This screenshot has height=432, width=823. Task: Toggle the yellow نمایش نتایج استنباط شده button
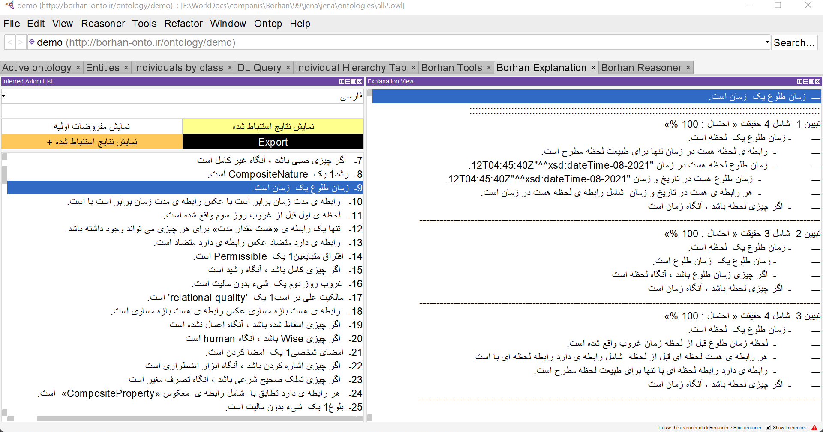[x=273, y=126]
